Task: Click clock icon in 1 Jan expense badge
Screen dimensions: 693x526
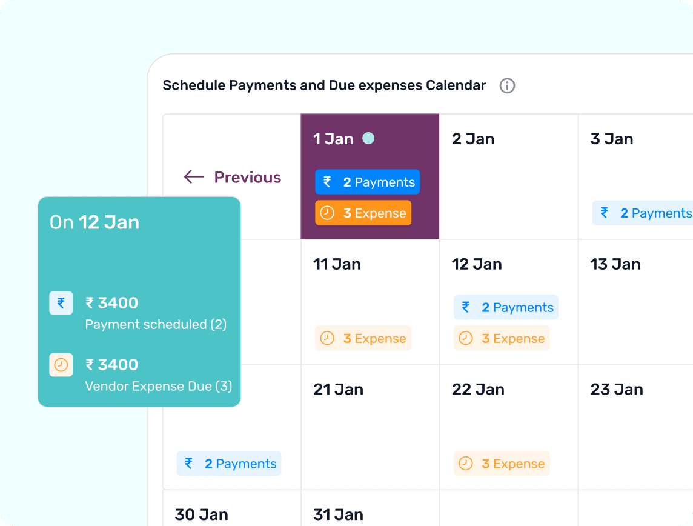Action: (x=327, y=213)
